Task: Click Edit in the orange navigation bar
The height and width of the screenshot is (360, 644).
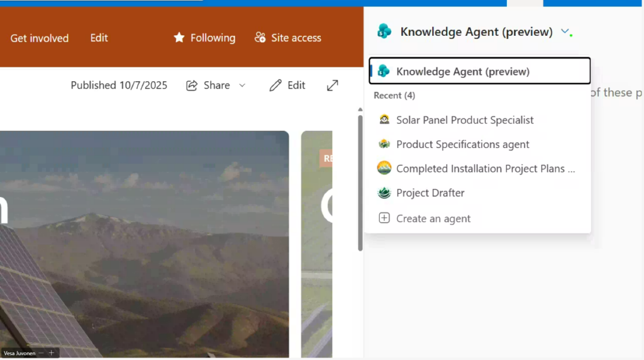Action: click(99, 38)
